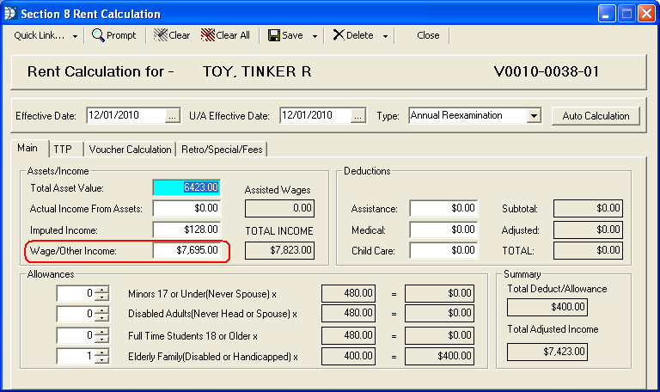Click the Deductions Subtotal value box
This screenshot has width=660, height=392.
click(588, 208)
